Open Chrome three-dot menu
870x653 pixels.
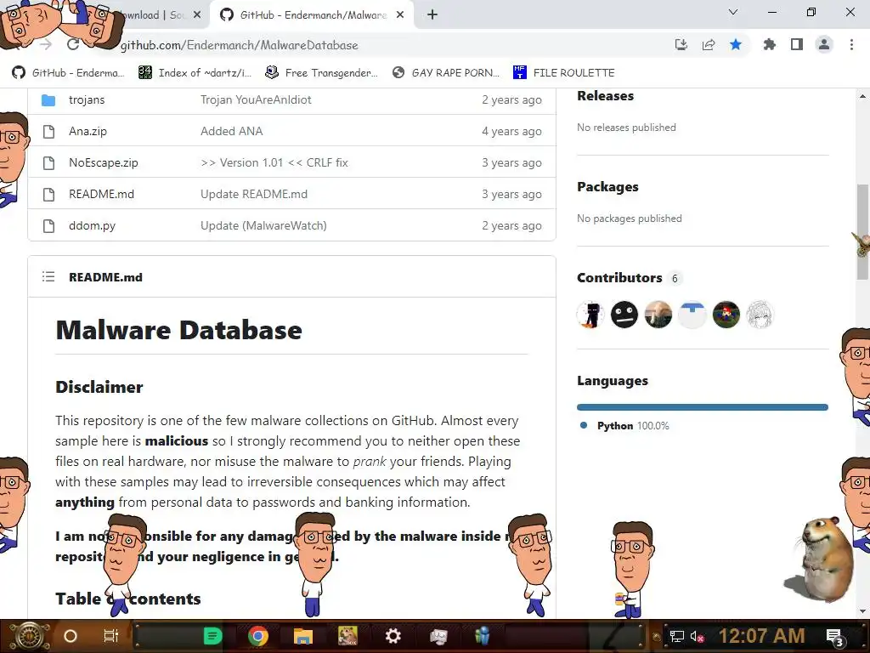pos(851,44)
